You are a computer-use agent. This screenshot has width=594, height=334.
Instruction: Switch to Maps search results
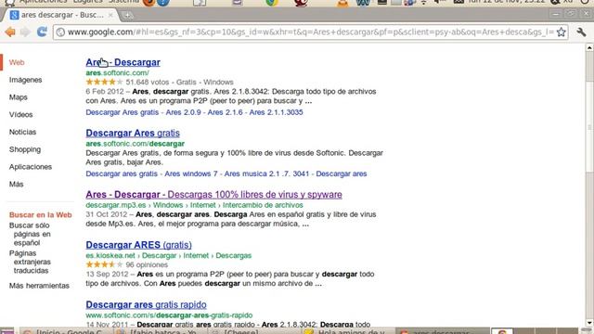pyautogui.click(x=19, y=97)
